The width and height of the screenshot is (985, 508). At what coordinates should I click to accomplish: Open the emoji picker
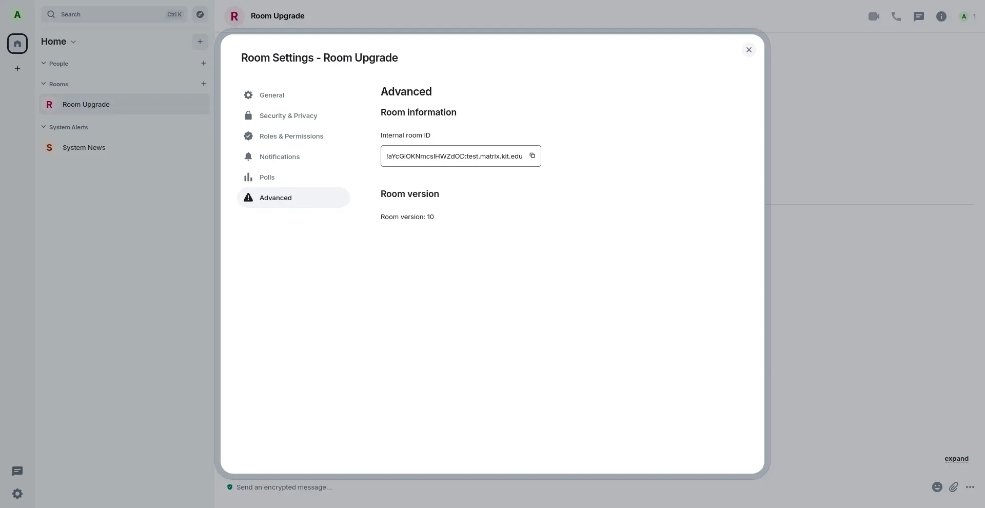click(x=937, y=487)
